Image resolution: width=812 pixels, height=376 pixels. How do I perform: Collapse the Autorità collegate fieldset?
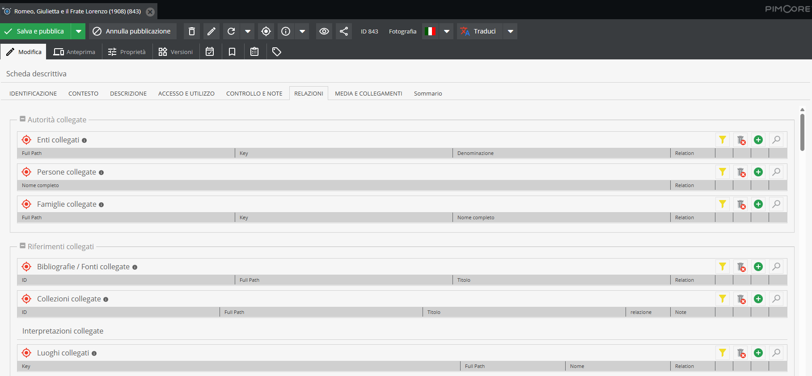23,119
